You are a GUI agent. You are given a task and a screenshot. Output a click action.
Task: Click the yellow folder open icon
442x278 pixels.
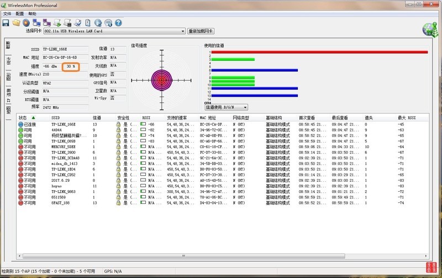[16, 23]
